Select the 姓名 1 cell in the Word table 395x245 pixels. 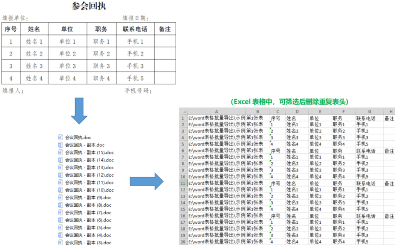[34, 41]
